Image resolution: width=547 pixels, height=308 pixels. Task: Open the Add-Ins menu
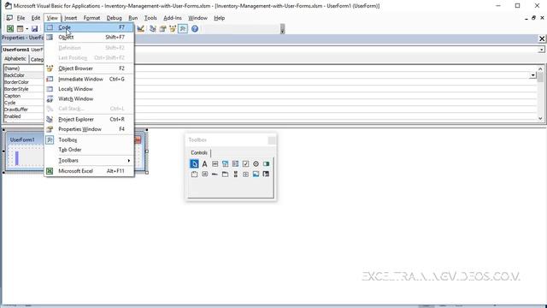173,18
